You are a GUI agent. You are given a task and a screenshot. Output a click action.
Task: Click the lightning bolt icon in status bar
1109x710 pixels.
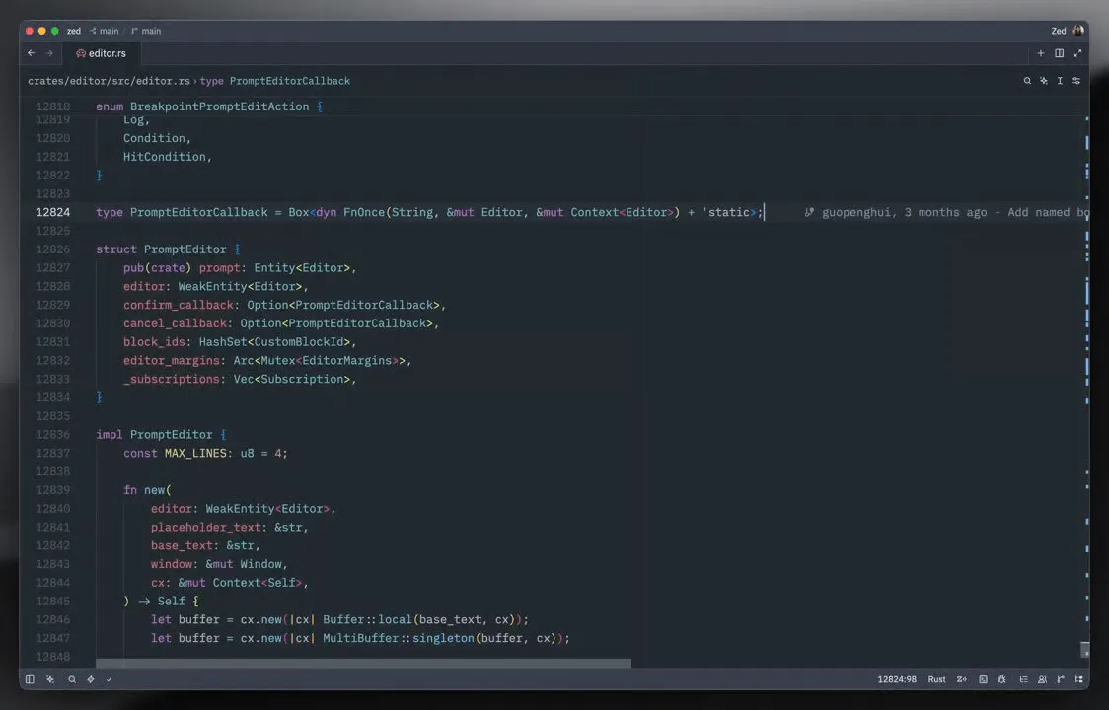[91, 679]
